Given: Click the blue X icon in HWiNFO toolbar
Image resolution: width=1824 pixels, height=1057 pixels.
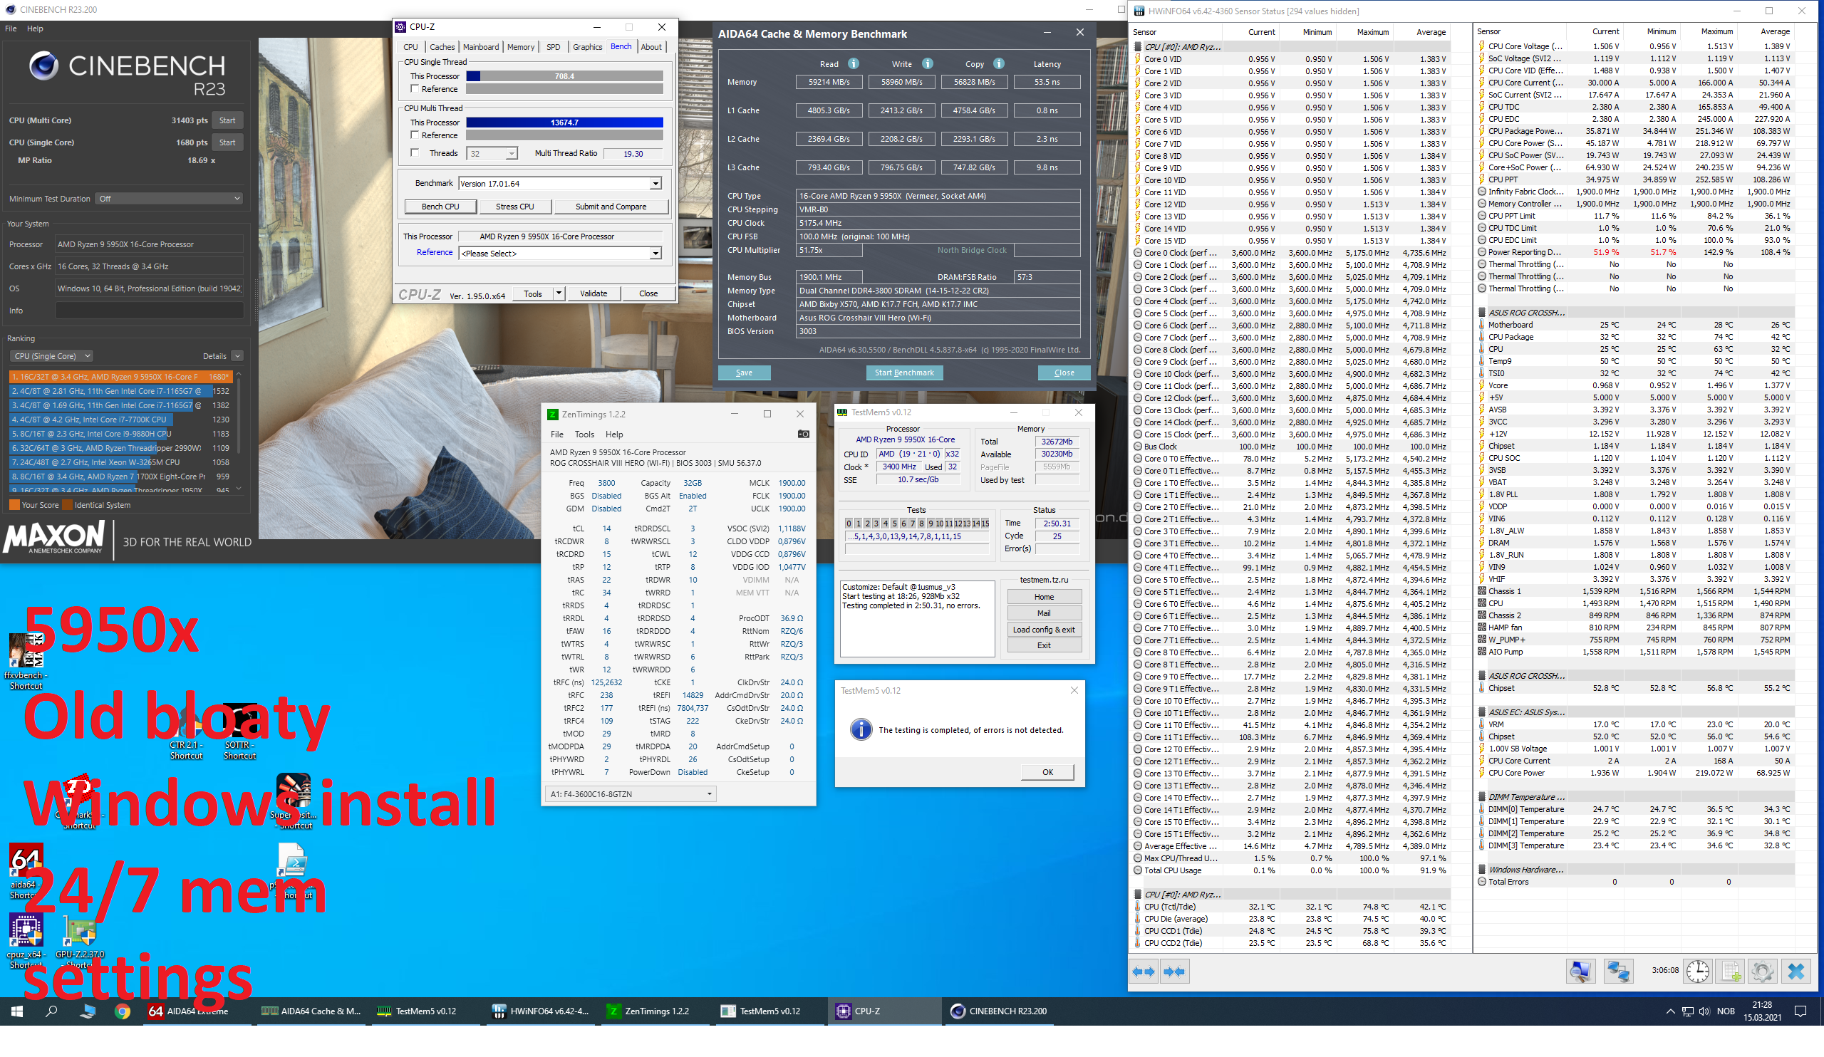Looking at the screenshot, I should click(1795, 971).
